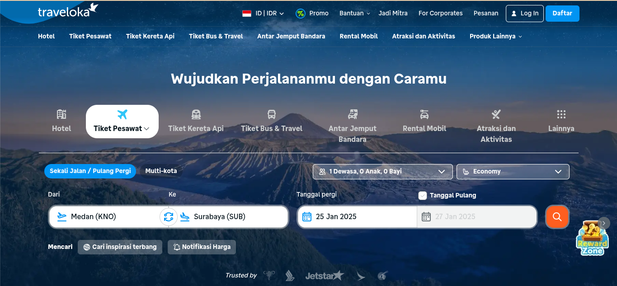
Task: Open the Reward Zone treasure chest
Action: point(592,237)
